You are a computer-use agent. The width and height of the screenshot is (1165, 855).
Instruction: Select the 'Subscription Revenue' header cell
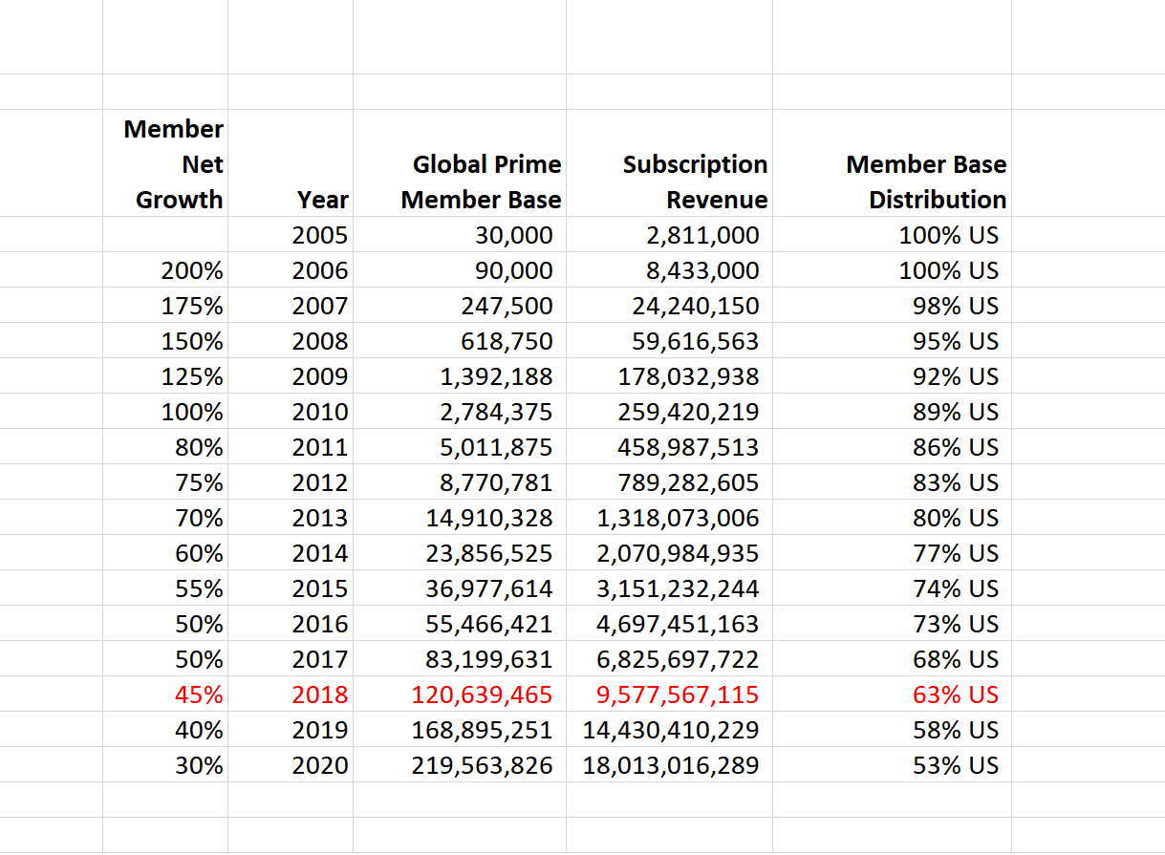click(670, 163)
